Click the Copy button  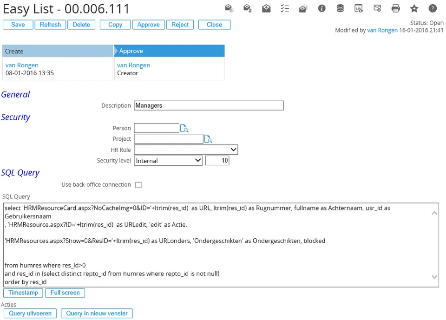(x=115, y=25)
